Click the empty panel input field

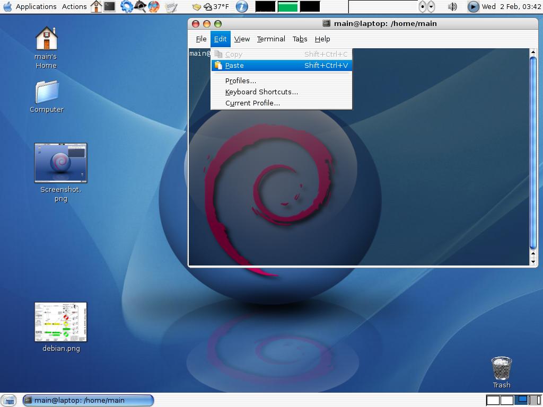pyautogui.click(x=383, y=6)
